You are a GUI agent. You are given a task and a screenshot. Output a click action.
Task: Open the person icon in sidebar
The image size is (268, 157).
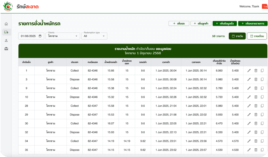click(x=6, y=40)
